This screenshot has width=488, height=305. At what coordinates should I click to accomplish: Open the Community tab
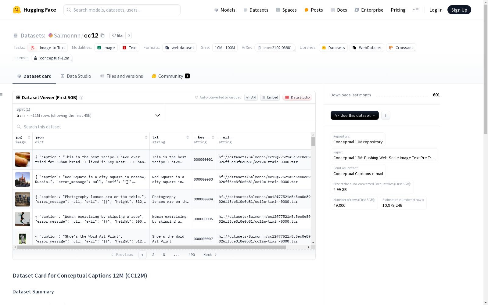(x=171, y=76)
